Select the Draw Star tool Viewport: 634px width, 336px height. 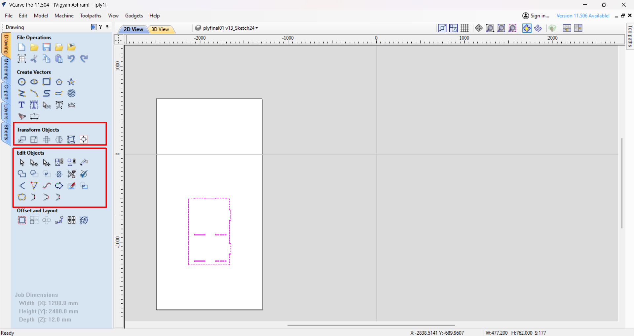pos(71,82)
